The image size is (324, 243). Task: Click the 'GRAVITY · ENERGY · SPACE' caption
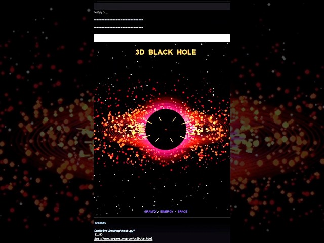pos(166,212)
